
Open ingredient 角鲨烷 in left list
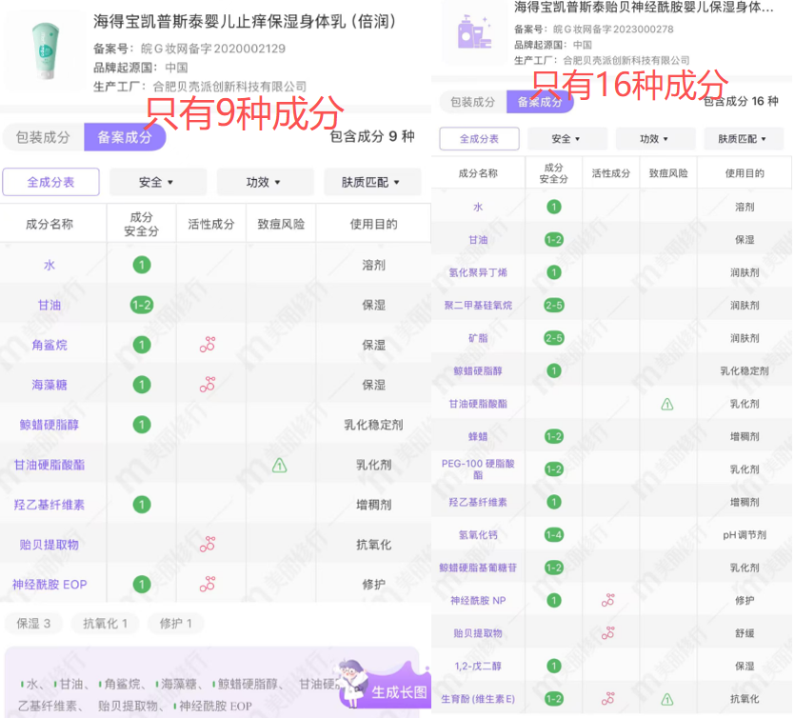(50, 345)
